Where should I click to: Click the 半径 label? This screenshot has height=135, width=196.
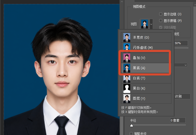pos(133,120)
